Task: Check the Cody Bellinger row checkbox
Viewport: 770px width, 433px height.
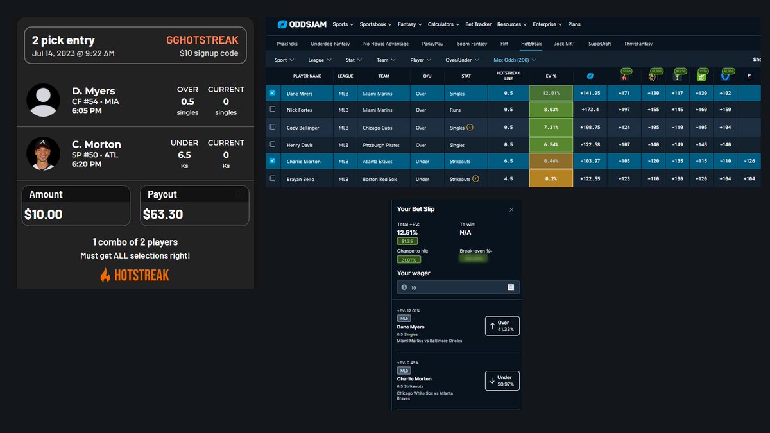Action: click(x=272, y=128)
